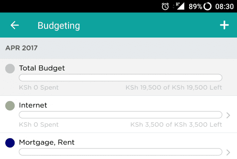Open the Internet budget entry
The width and height of the screenshot is (237, 159).
[118, 114]
